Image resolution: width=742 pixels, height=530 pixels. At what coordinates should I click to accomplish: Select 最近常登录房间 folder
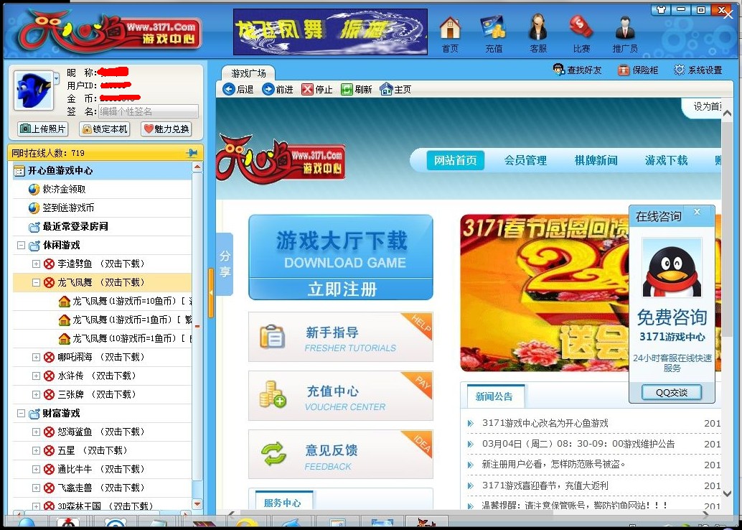click(x=75, y=226)
